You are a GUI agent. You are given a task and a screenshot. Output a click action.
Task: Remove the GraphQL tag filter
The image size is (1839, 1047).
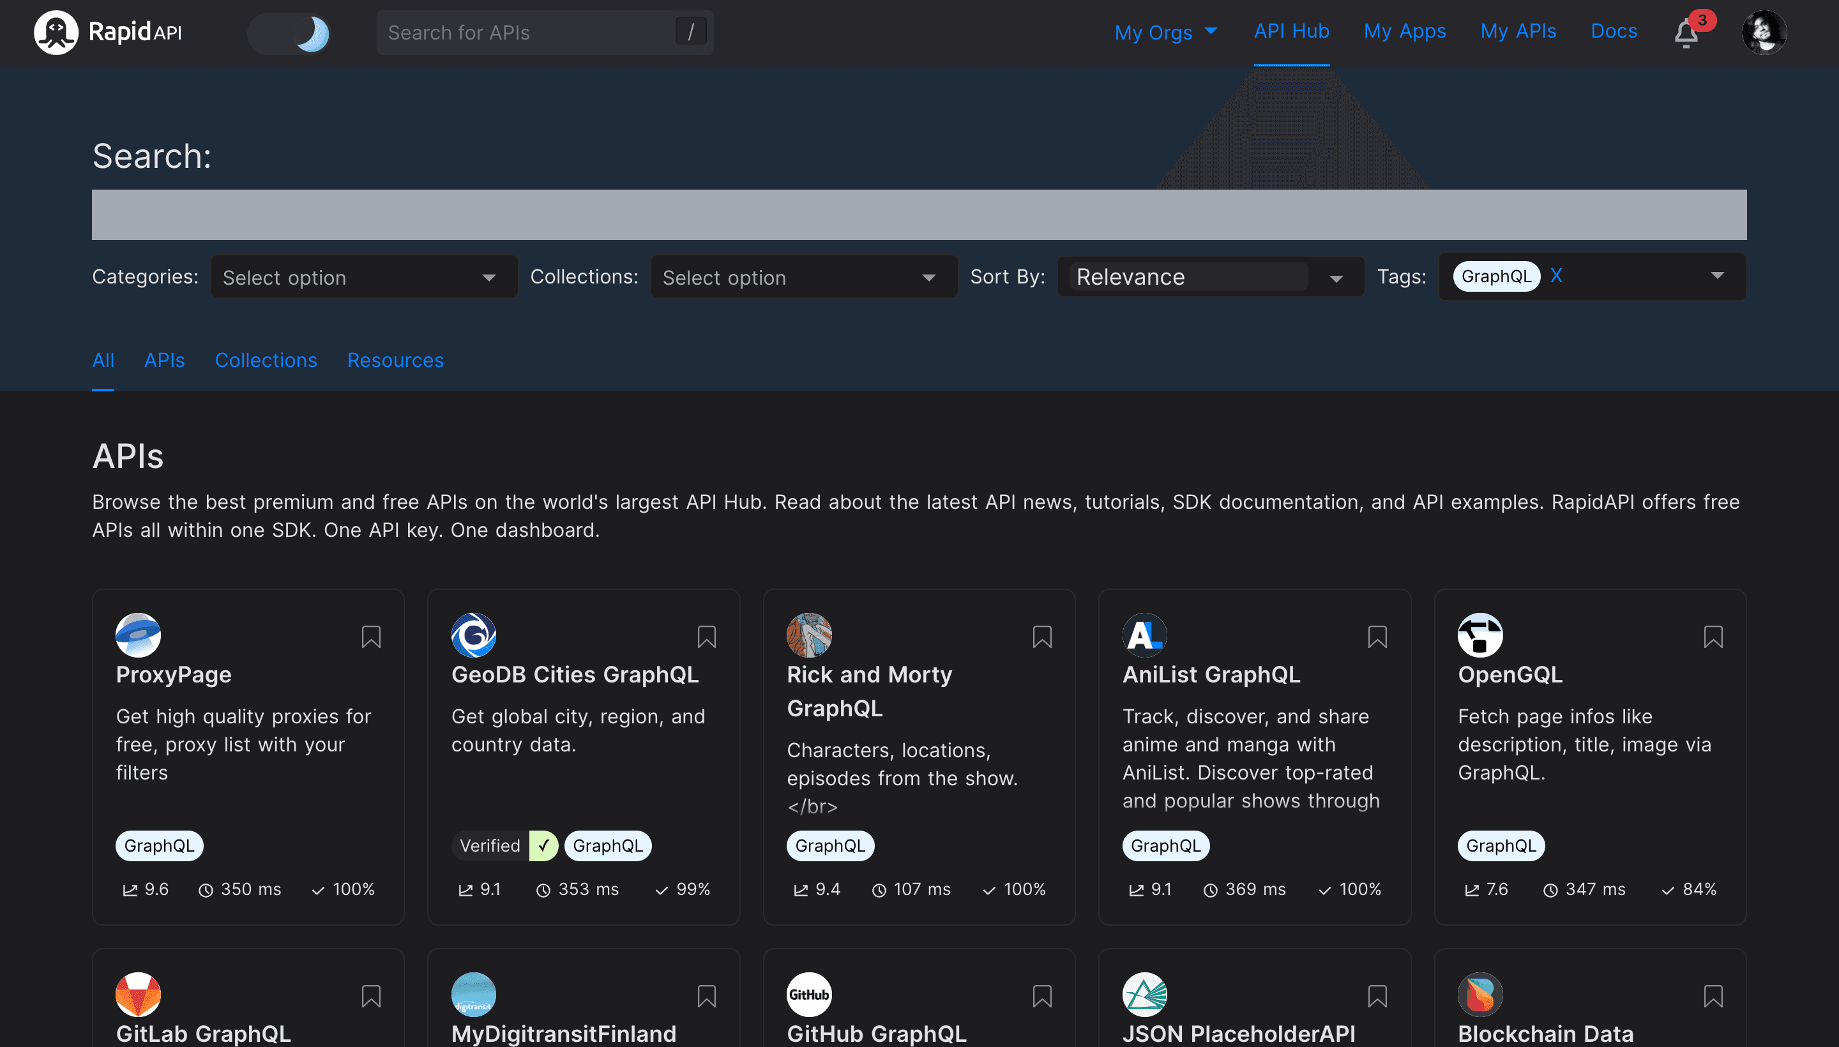(1556, 275)
